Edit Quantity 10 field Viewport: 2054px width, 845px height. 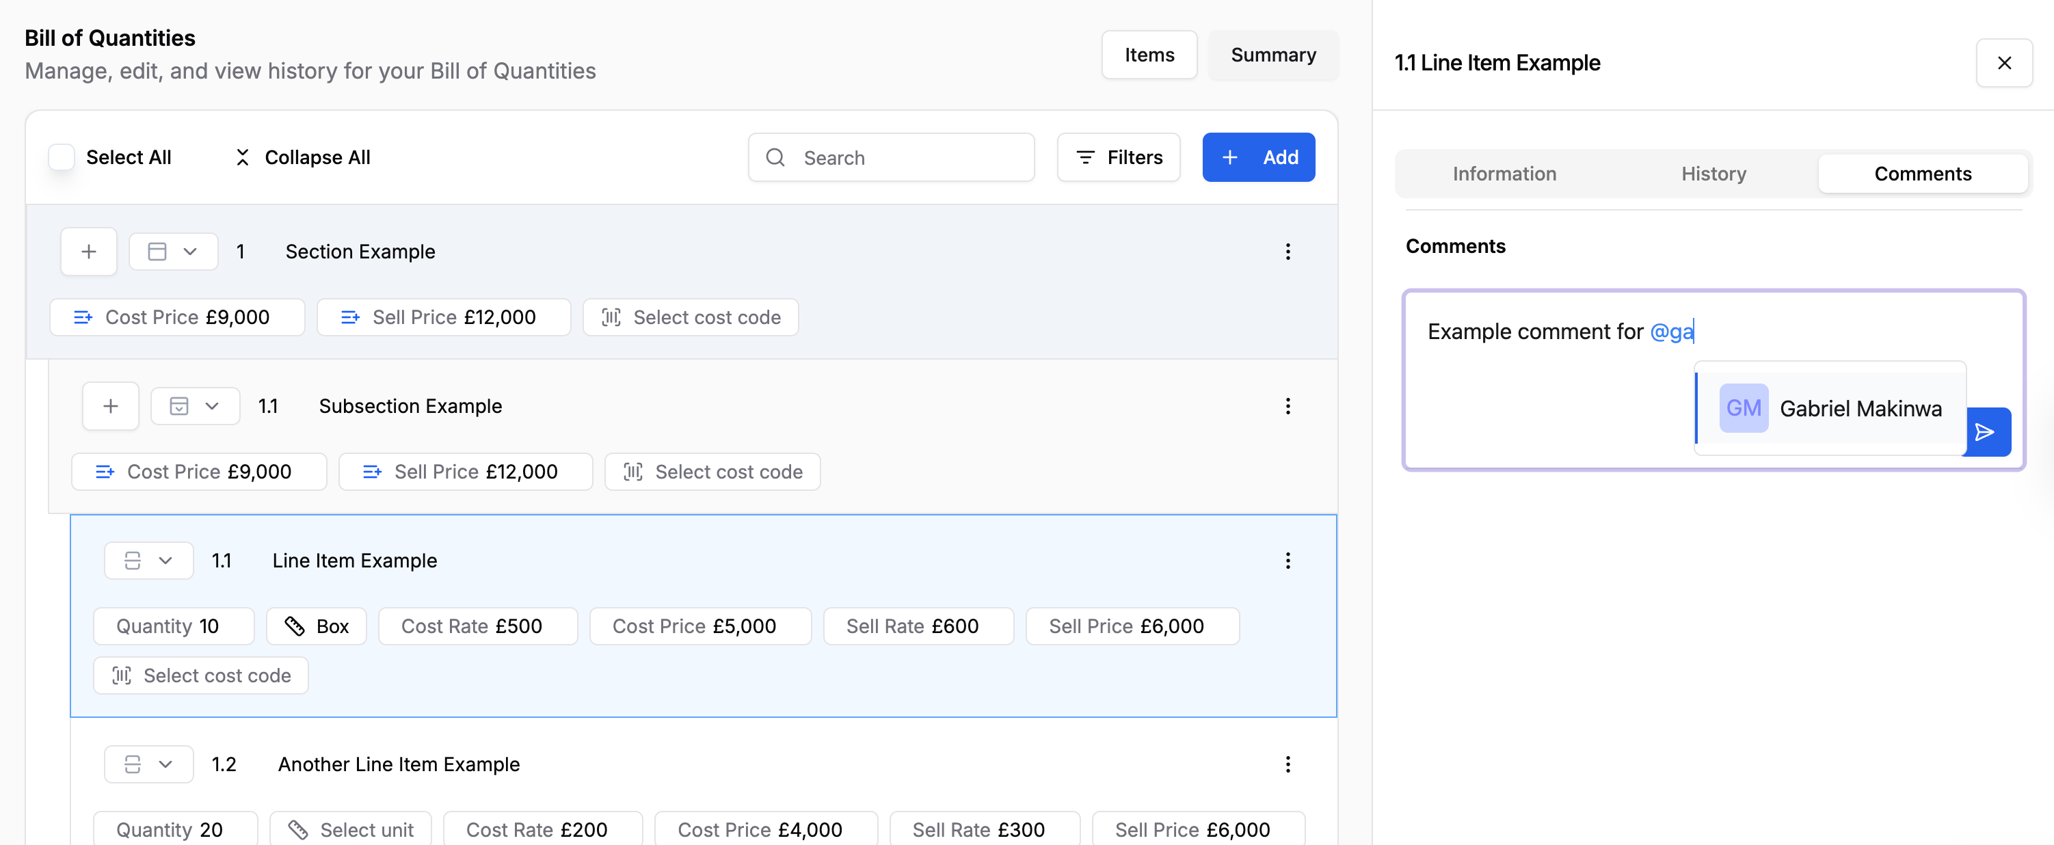pos(174,627)
